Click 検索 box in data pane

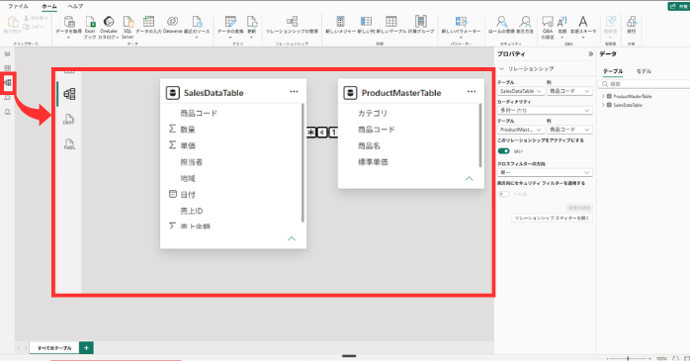coord(644,84)
